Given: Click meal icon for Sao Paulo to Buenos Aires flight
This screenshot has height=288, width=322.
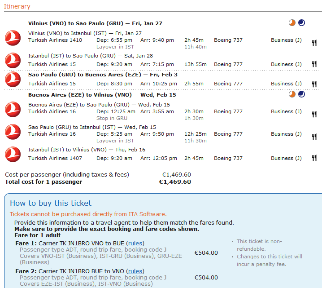Looking at the screenshot, I should click(314, 84).
